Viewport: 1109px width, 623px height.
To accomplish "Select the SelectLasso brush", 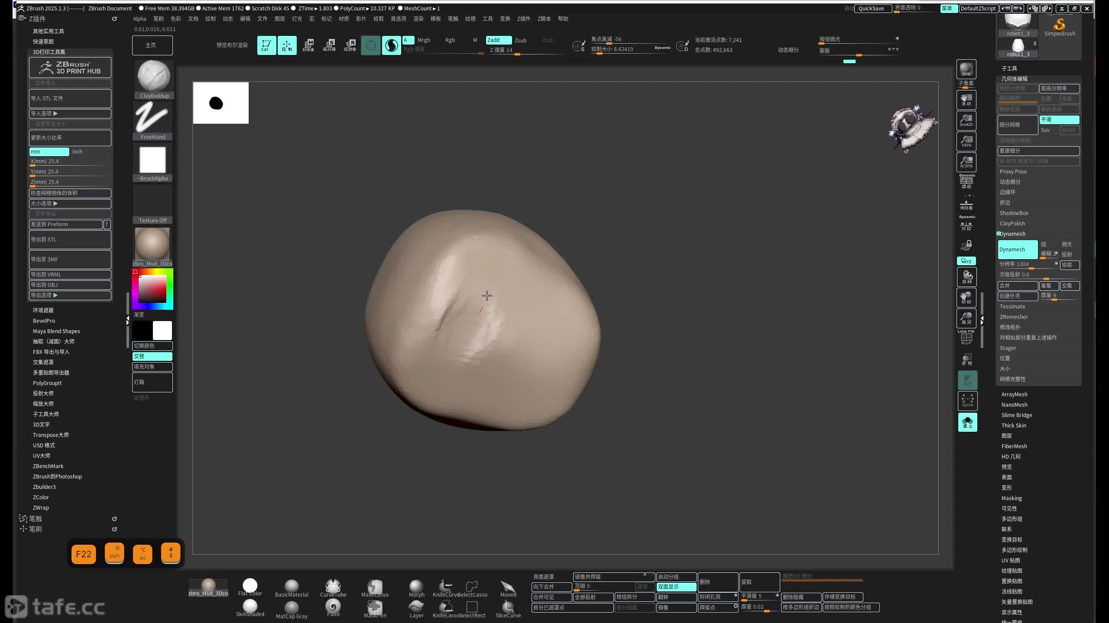I will click(x=472, y=588).
